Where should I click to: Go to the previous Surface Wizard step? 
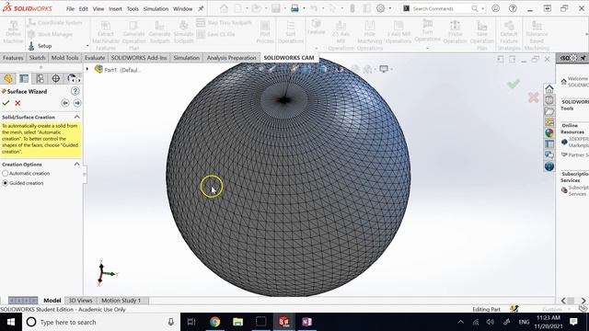(65, 103)
